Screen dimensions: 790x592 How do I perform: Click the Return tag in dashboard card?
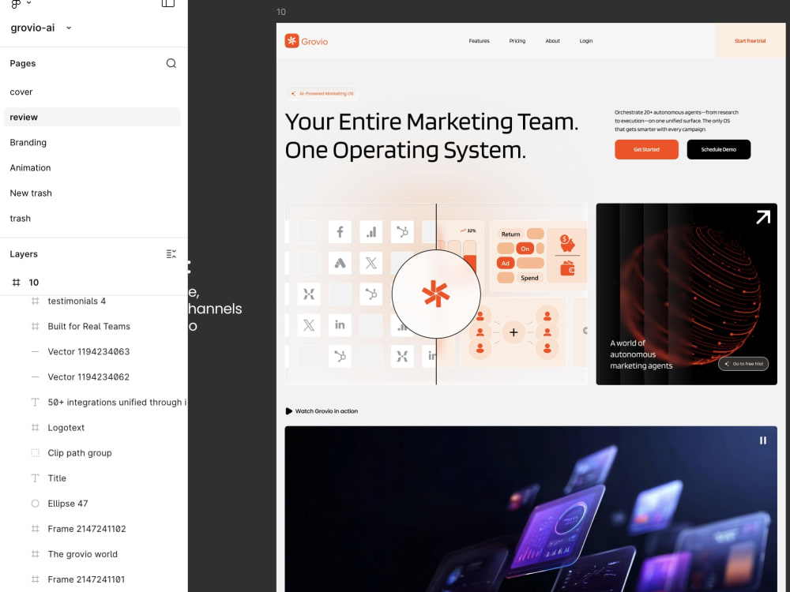(x=510, y=234)
